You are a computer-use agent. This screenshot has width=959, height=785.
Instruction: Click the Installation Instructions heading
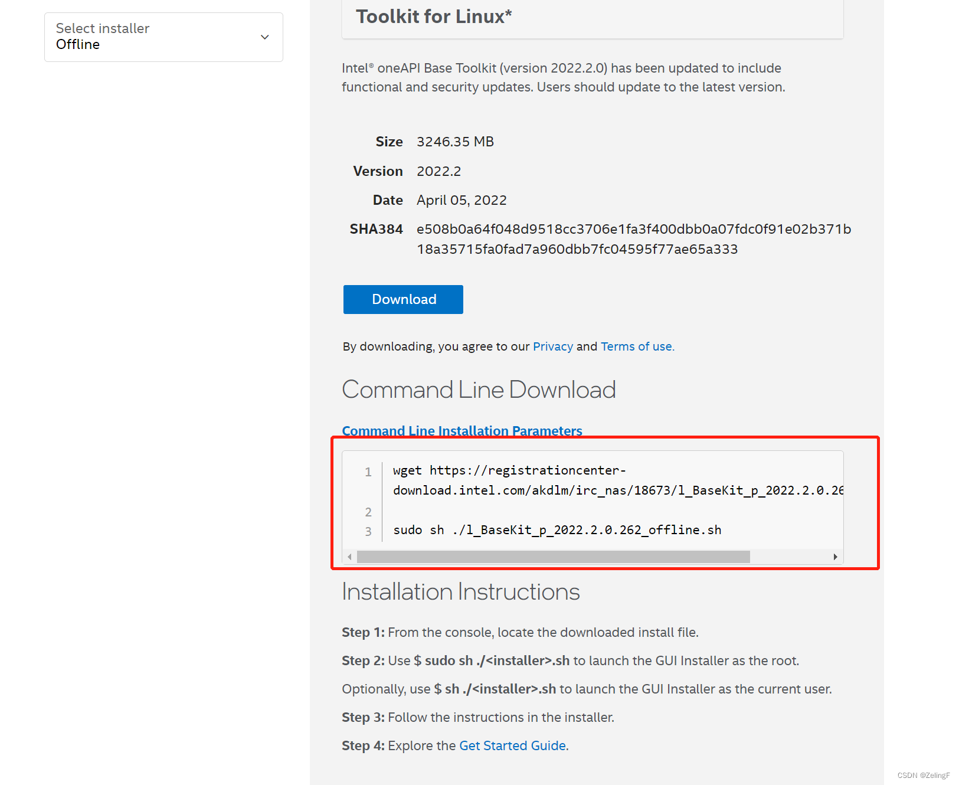tap(461, 591)
